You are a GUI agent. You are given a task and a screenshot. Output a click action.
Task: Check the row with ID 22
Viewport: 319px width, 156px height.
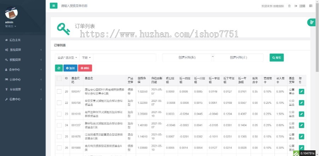click(59, 103)
